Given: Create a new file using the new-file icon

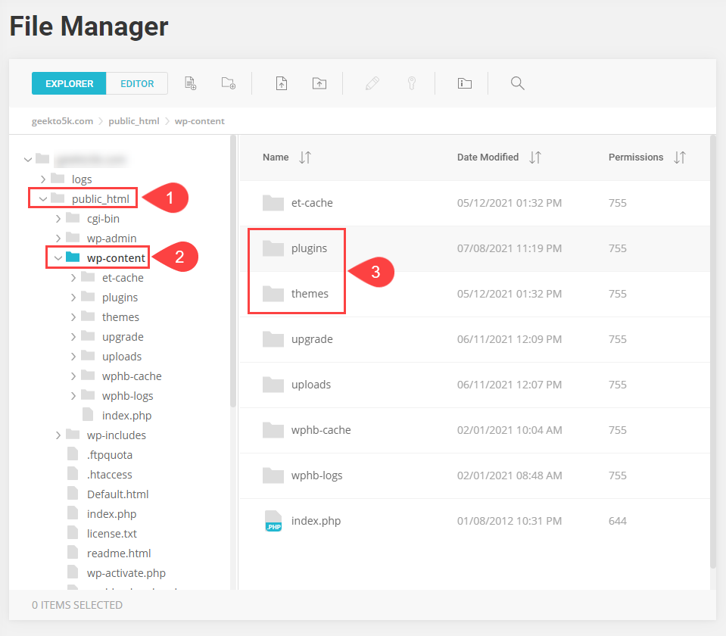Looking at the screenshot, I should click(190, 83).
